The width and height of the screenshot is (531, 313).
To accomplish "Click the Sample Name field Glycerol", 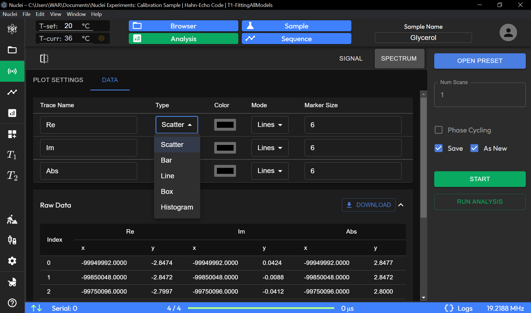I will [423, 38].
